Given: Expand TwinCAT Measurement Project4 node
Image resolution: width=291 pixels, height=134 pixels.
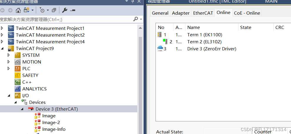Looking at the screenshot, I should coord(2,42).
